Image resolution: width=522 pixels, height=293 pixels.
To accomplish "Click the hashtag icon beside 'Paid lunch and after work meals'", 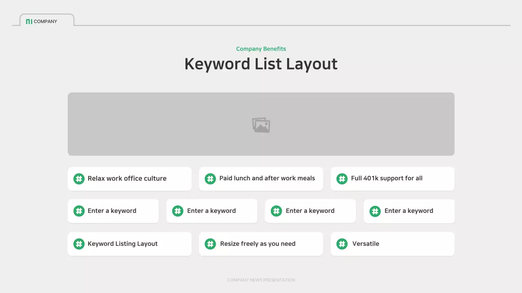I will pos(210,179).
